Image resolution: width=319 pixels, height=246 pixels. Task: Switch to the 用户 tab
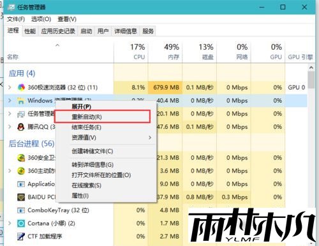coord(103,31)
